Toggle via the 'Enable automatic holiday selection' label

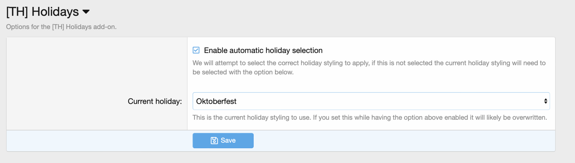(x=263, y=50)
